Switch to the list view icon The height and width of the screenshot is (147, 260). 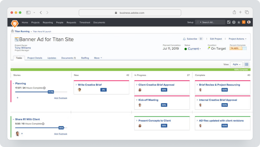[247, 64]
